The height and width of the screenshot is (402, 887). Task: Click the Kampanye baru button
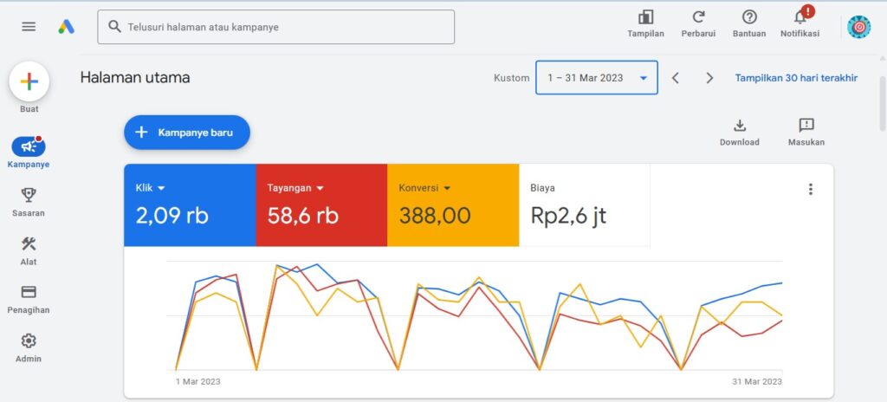tap(186, 133)
